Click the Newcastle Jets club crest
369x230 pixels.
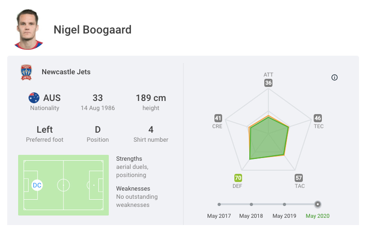pyautogui.click(x=26, y=72)
